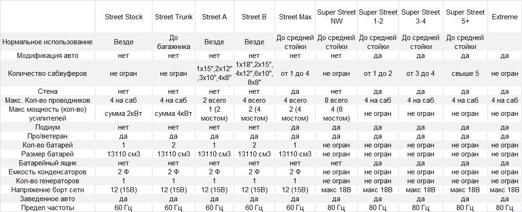Select the 'Количество сабвуферов' row label
The width and height of the screenshot is (522, 212).
tap(47, 73)
